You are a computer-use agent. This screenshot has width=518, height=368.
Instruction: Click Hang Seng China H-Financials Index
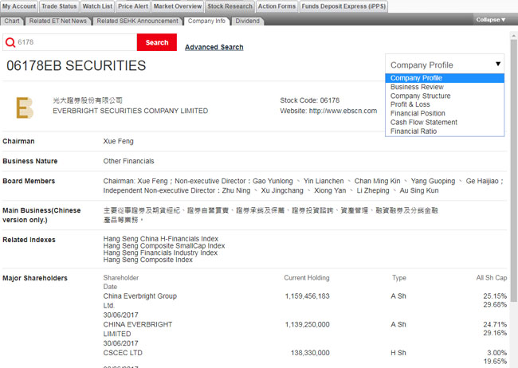point(161,238)
